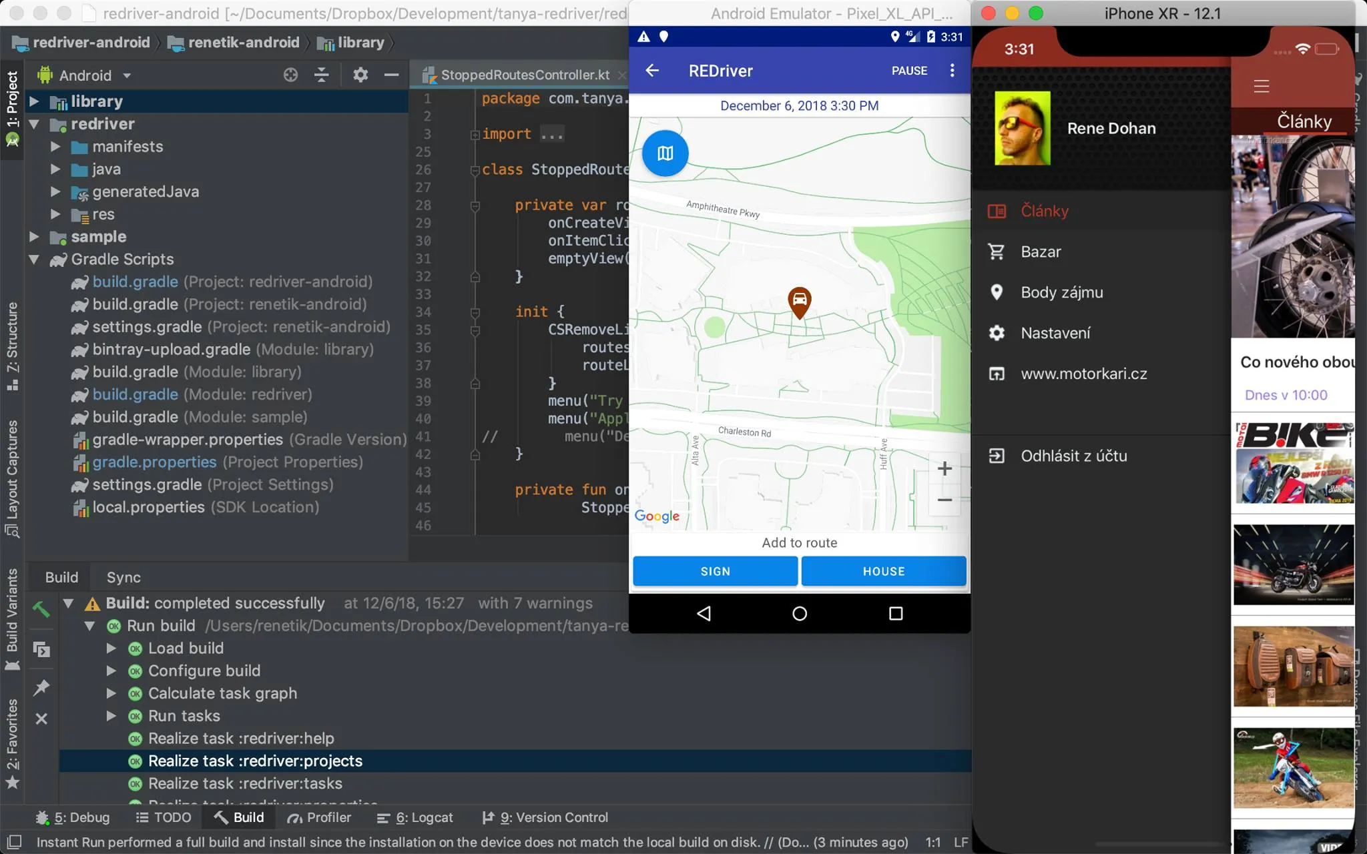Open the Project panel settings gear

(x=360, y=75)
